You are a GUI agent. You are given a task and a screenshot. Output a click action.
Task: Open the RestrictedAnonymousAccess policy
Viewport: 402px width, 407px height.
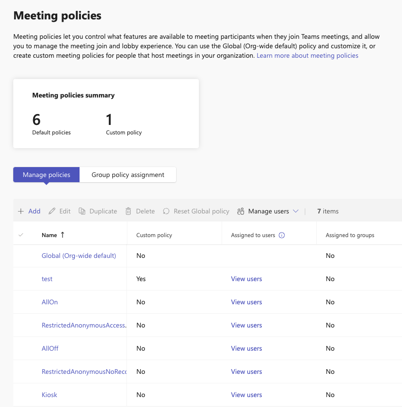[83, 325]
